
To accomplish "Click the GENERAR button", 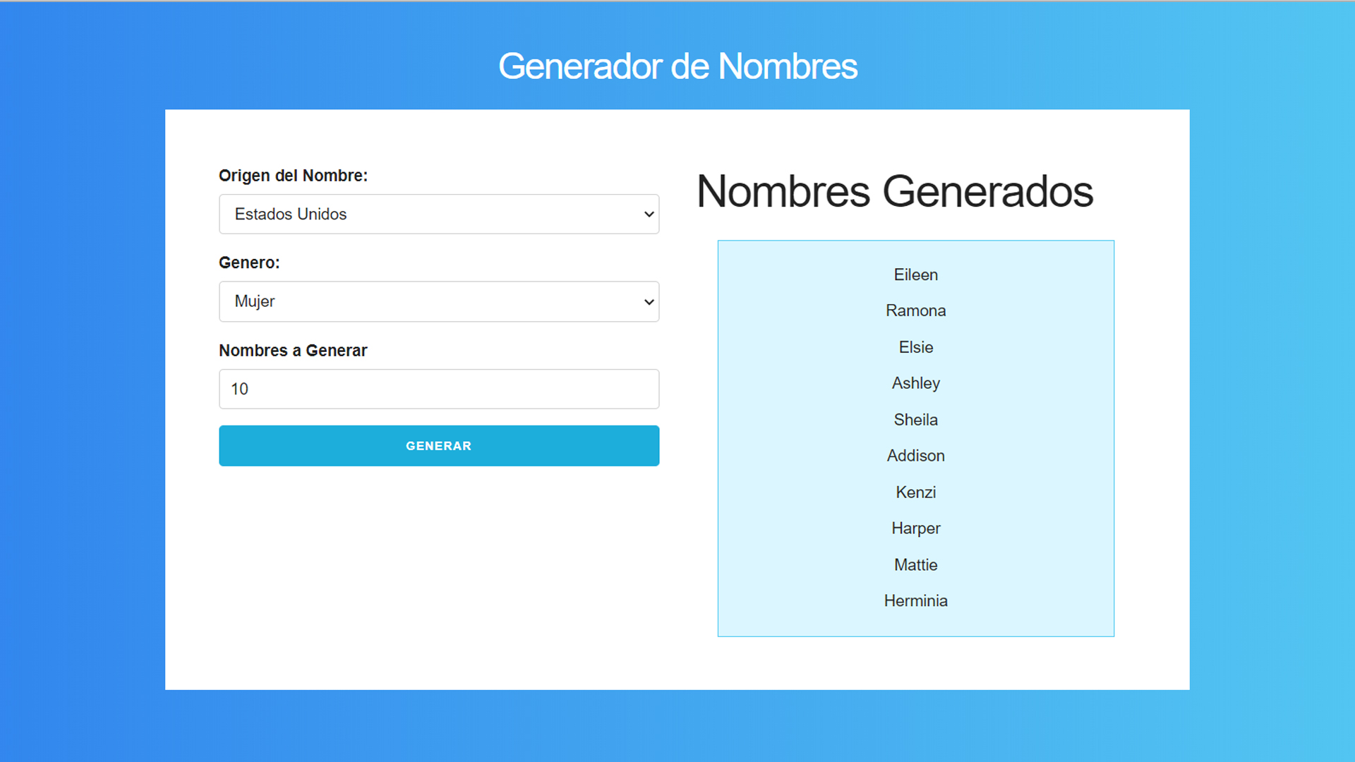I will point(439,446).
